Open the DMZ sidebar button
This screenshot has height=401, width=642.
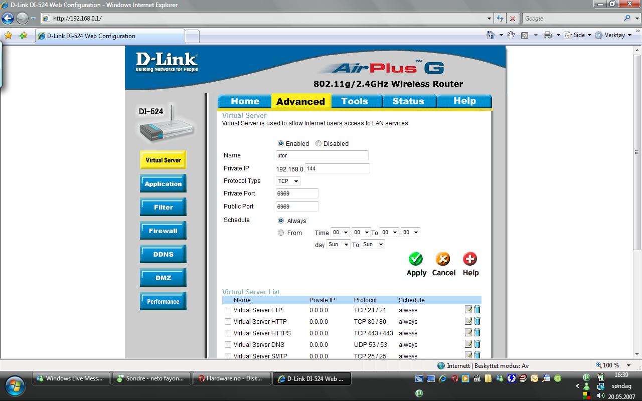click(163, 278)
